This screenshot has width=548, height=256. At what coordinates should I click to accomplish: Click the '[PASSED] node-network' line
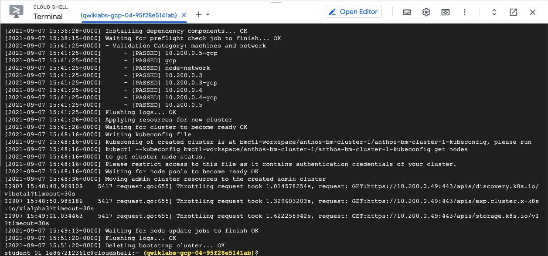pyautogui.click(x=107, y=68)
